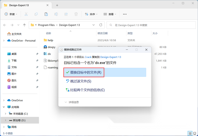
Task: Refresh the Design-Expert 13 folder
Action: [x=101, y=25]
